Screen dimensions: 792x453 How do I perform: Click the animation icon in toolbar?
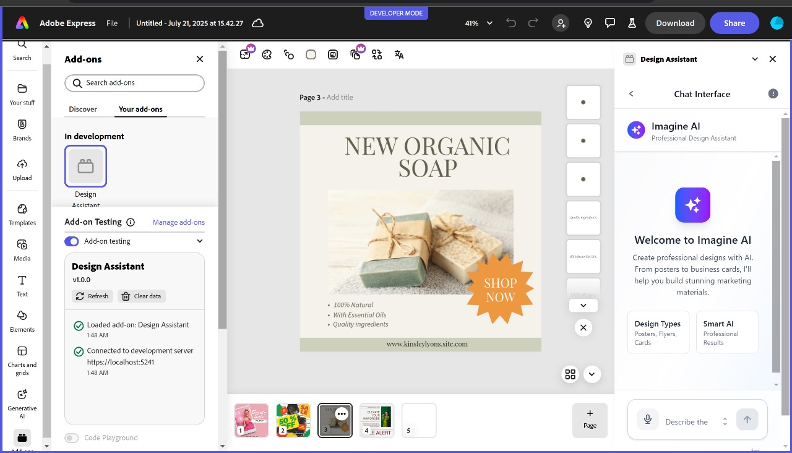pos(289,54)
